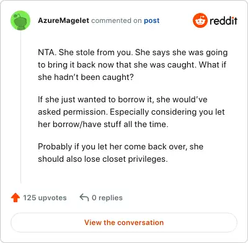Viewport: 248px width, 243px height.
Task: Click the vertical thread line below the avatar
Action: (20, 107)
